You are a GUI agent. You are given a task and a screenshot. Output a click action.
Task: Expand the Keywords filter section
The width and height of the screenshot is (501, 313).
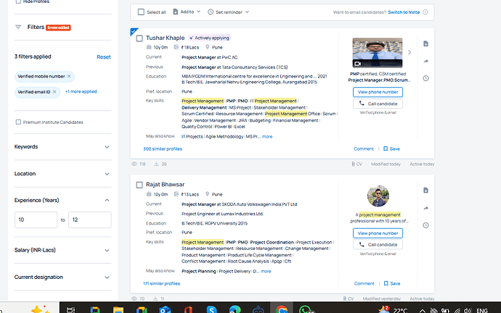click(x=107, y=147)
